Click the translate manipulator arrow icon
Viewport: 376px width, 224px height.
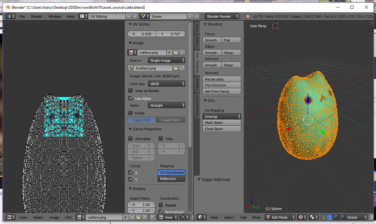tap(329, 217)
